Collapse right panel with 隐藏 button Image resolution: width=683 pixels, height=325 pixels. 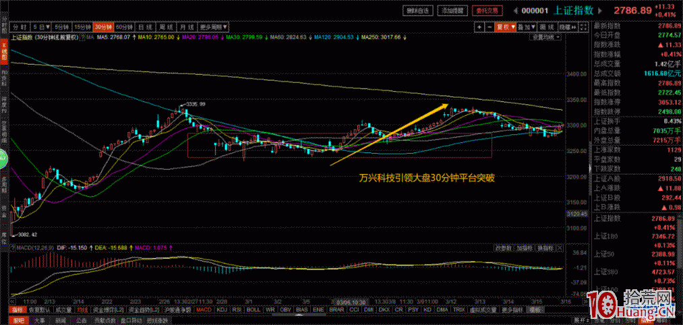(x=568, y=27)
